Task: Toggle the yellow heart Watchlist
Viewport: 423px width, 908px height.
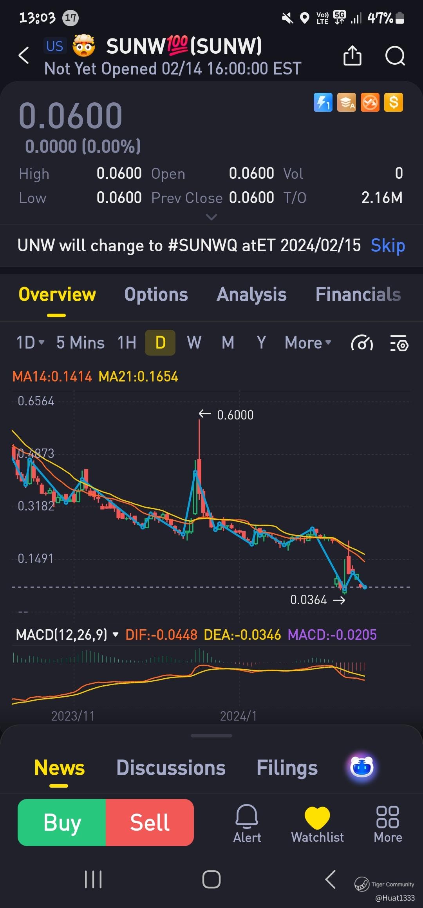Action: click(x=317, y=823)
